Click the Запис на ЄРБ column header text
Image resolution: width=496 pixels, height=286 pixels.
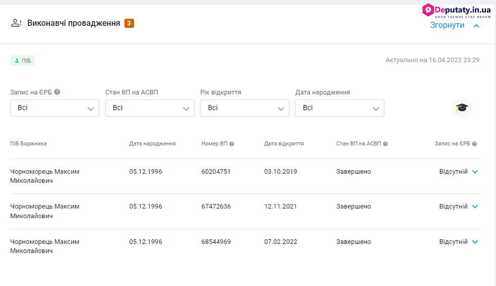[452, 144]
